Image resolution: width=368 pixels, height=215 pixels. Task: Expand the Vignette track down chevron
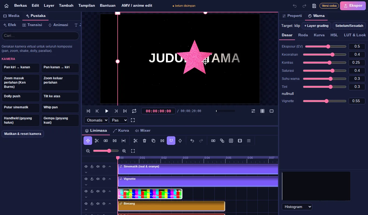tap(86, 185)
